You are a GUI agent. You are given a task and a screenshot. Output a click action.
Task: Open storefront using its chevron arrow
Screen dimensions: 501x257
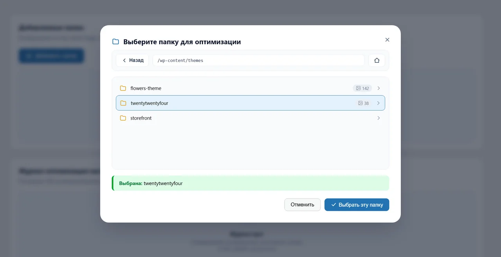378,118
